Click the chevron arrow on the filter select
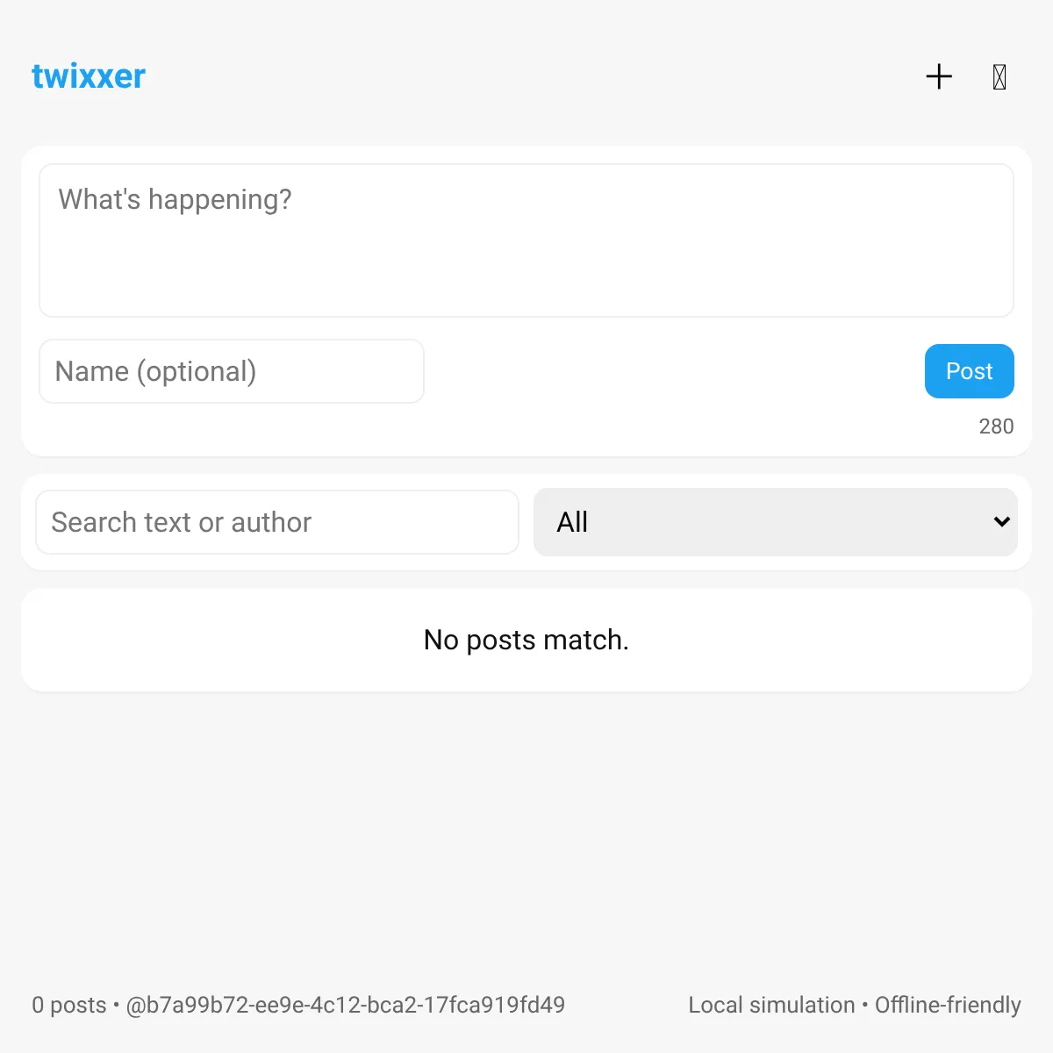The height and width of the screenshot is (1053, 1053). pyautogui.click(x=1001, y=522)
